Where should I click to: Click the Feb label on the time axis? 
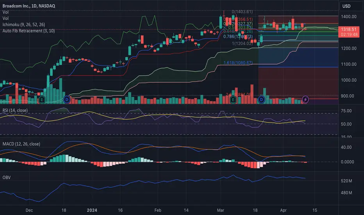click(x=158, y=210)
